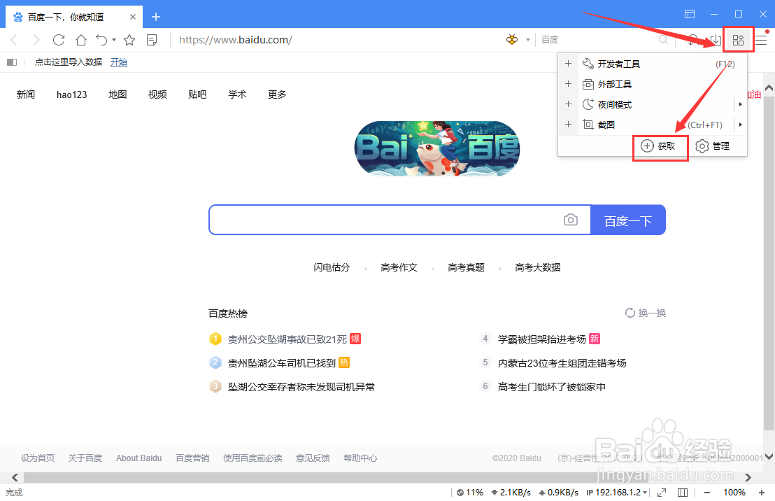Image resolution: width=775 pixels, height=501 pixels.
Task: Pin 开发者工具 with its plus sign
Action: point(569,64)
